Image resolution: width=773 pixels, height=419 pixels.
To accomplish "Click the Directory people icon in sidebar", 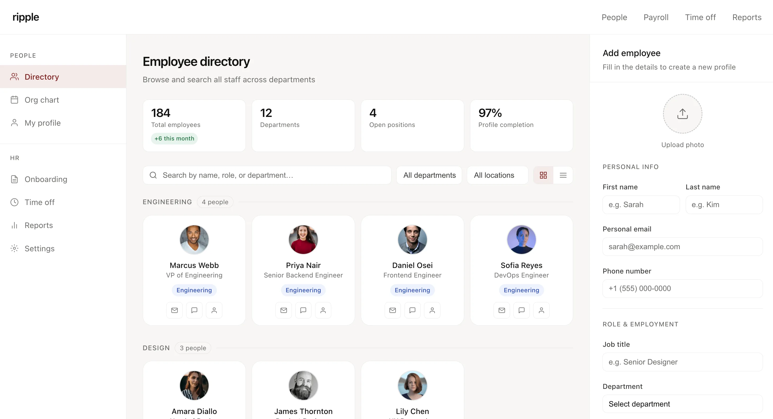I will coord(14,77).
